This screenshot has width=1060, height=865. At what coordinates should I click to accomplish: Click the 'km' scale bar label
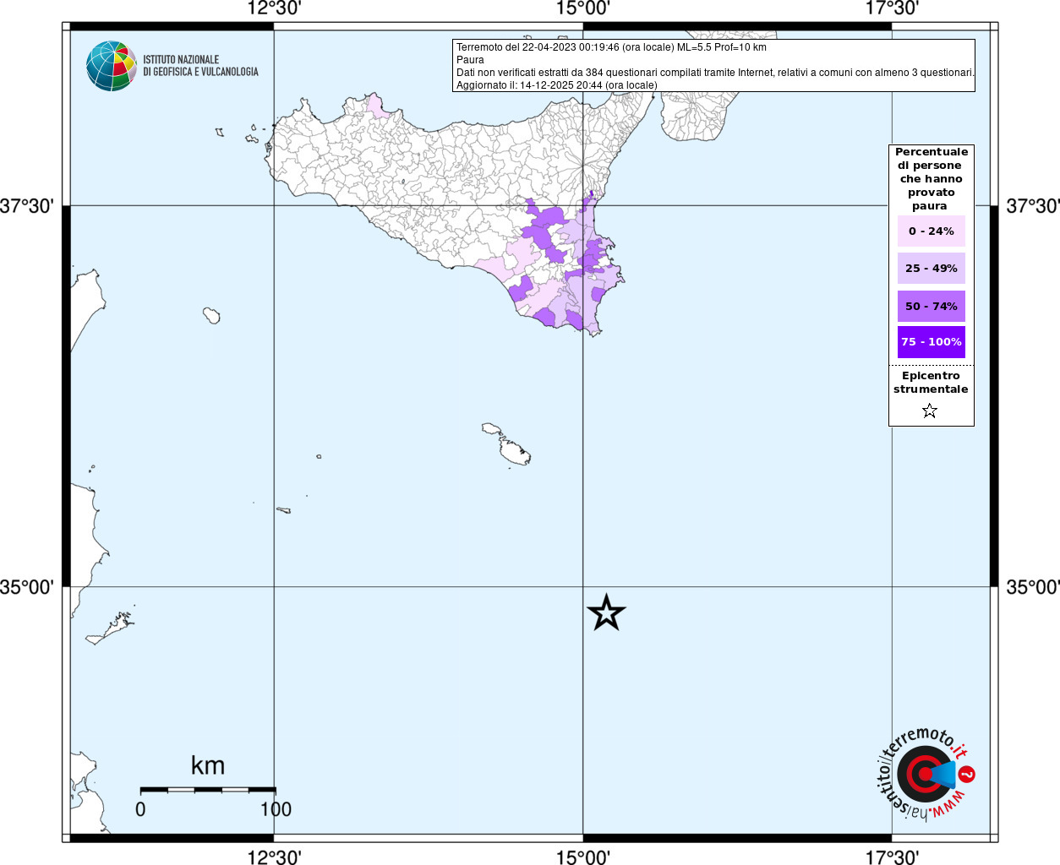(208, 765)
